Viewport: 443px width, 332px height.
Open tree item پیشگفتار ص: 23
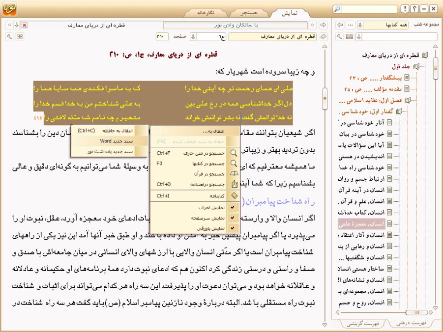[376, 78]
